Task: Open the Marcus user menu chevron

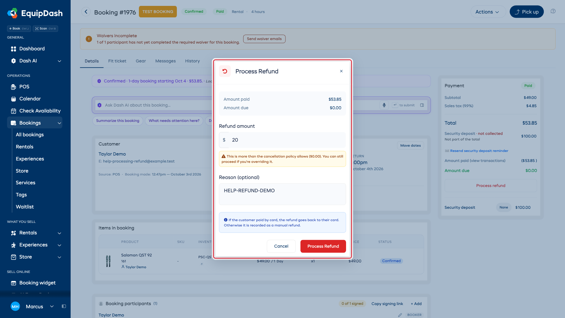Action: (x=52, y=307)
